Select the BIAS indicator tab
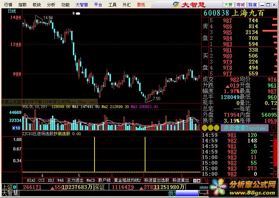The image size is (279, 198). point(31,180)
